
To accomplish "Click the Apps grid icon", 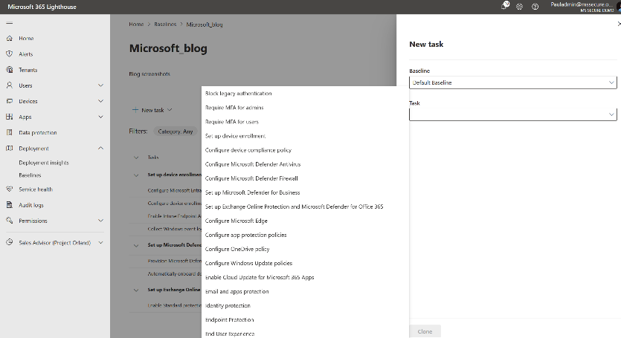I will [x=10, y=117].
